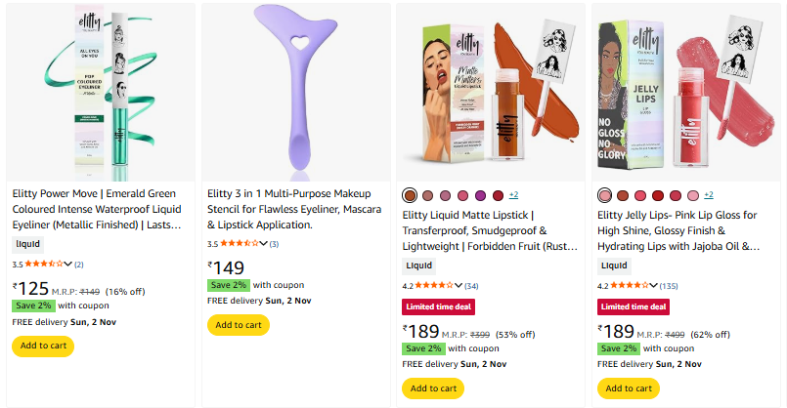Image resolution: width=787 pixels, height=408 pixels.
Task: Show +2 more colours for Jelly Lips
Action: tap(709, 195)
